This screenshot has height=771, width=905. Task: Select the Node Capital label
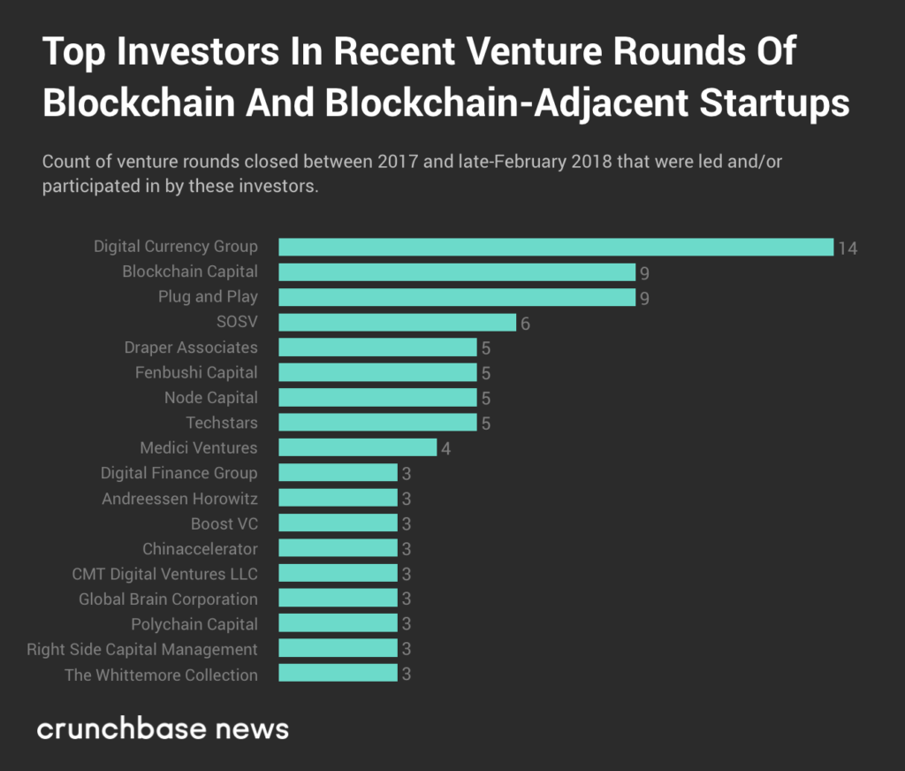pos(211,398)
